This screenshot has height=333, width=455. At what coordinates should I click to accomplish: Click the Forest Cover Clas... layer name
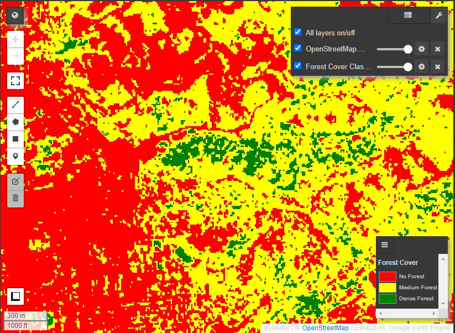click(x=338, y=67)
